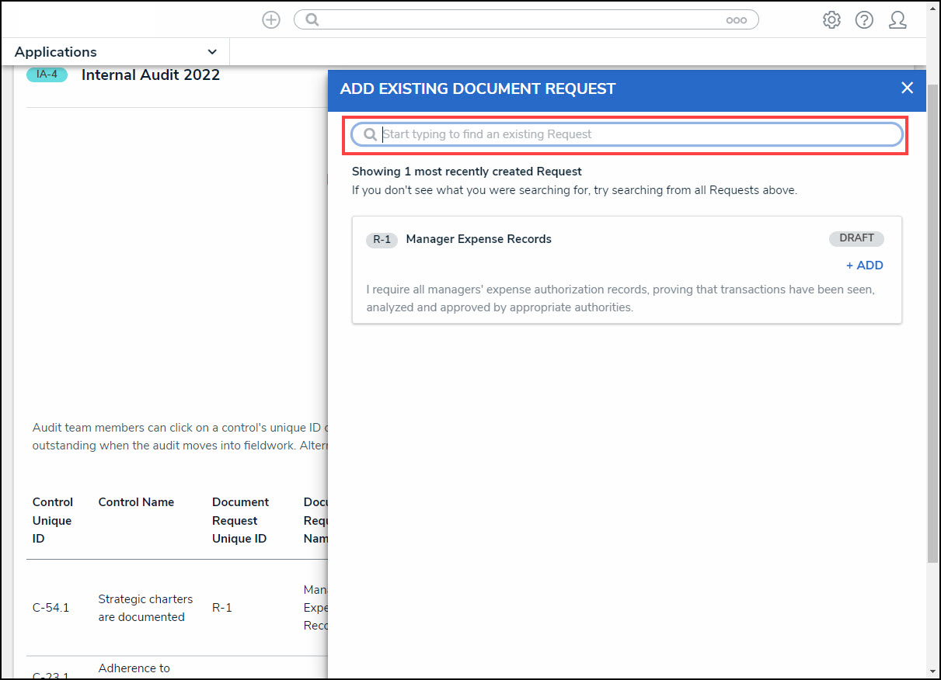Click the Showing 1 most recently created Request text
This screenshot has width=941, height=680.
[467, 172]
